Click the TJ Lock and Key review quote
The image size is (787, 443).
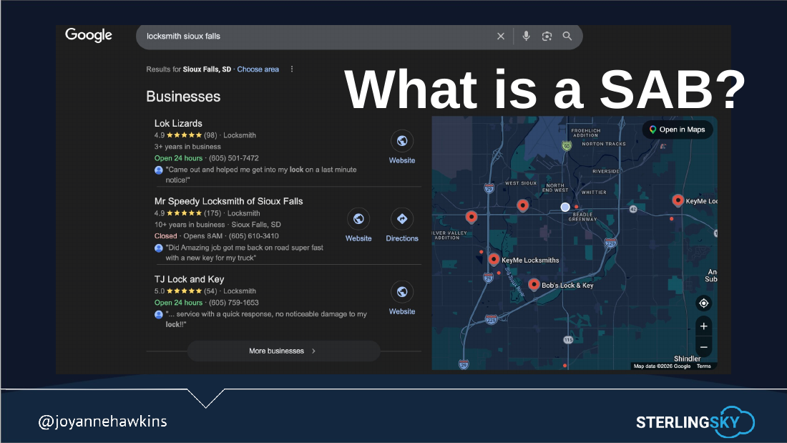coord(266,319)
